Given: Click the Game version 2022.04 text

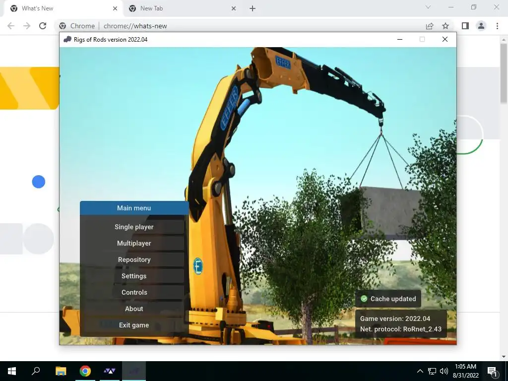Looking at the screenshot, I should pyautogui.click(x=395, y=318).
